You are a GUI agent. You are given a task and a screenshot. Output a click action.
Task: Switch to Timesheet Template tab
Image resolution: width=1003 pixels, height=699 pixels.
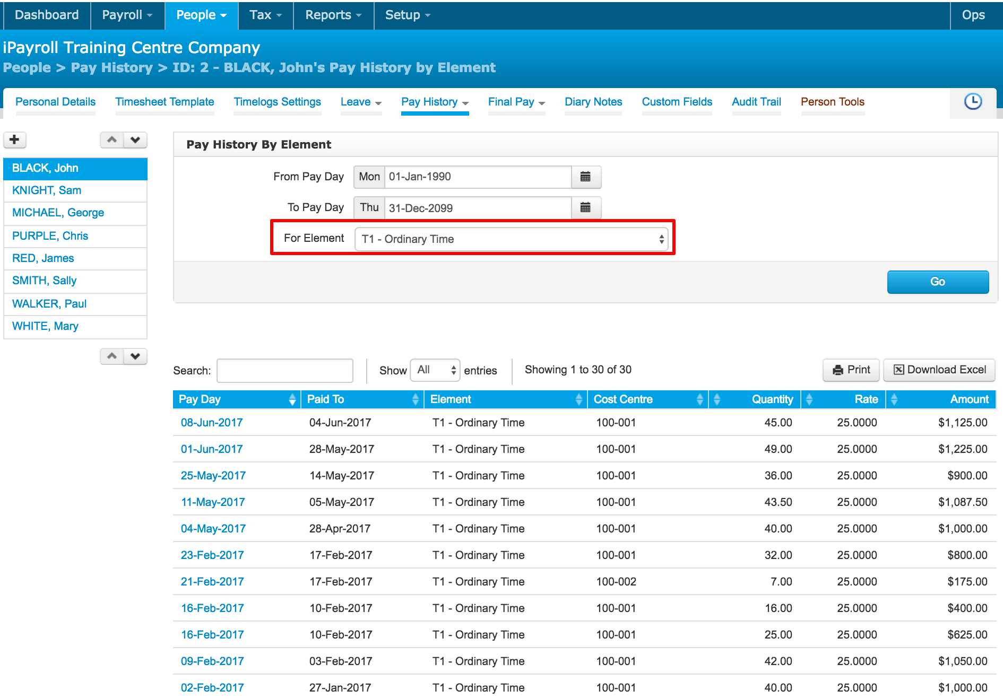[165, 102]
